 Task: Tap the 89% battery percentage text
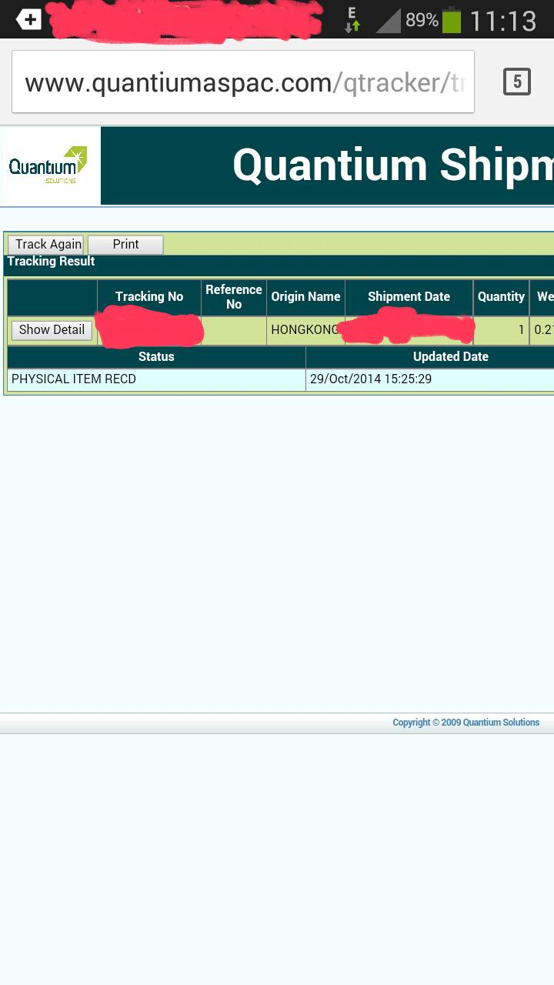coord(422,21)
